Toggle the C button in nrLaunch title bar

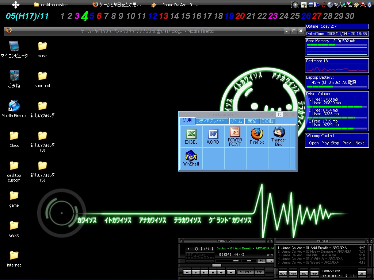click(279, 114)
